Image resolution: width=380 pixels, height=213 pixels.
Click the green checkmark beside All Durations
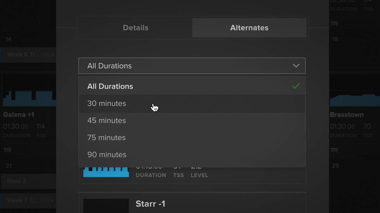[x=296, y=86]
